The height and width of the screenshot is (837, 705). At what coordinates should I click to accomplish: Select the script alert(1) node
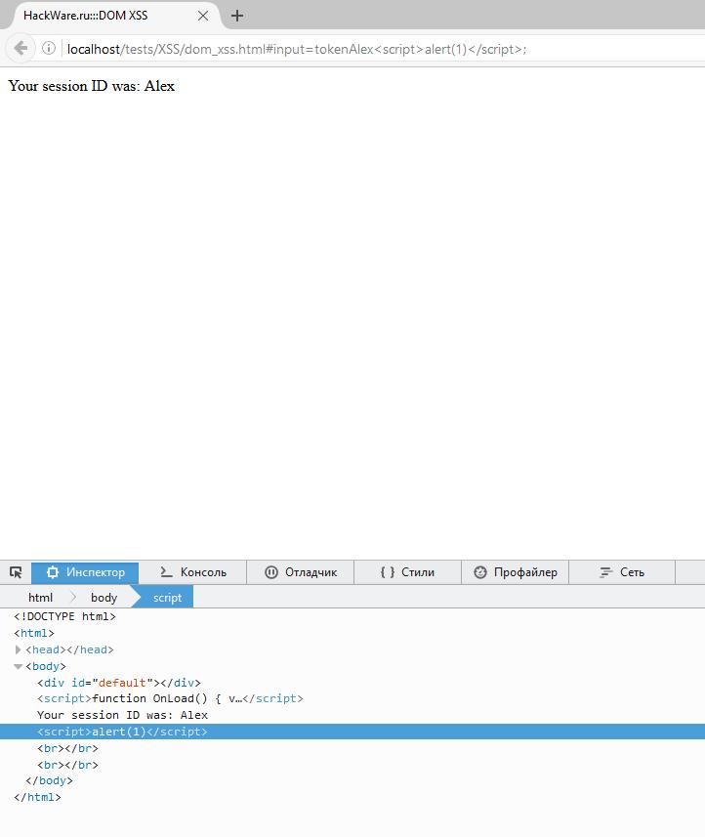[x=122, y=732]
